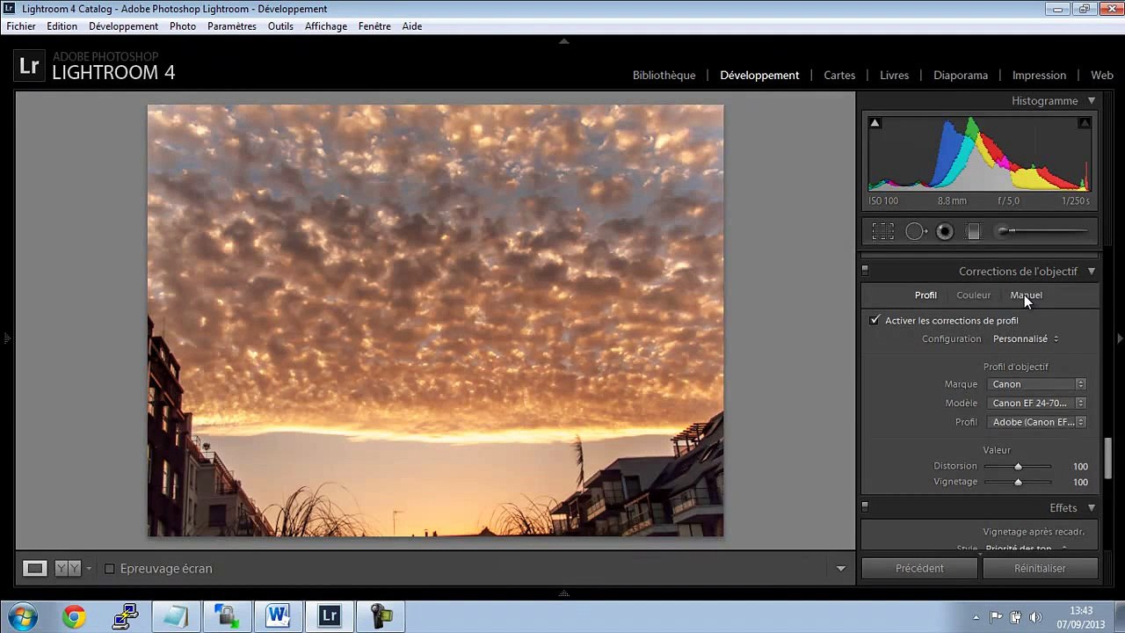Toggle highlight clipping indicator in histogram
This screenshot has height=633, width=1125.
(x=1085, y=123)
